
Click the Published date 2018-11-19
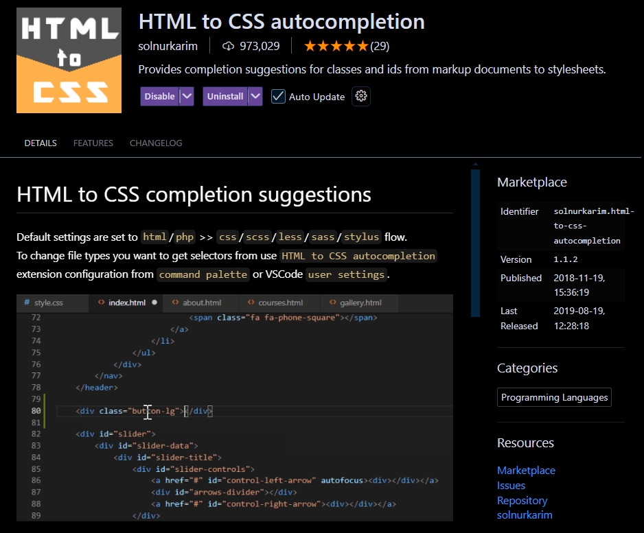(x=579, y=285)
